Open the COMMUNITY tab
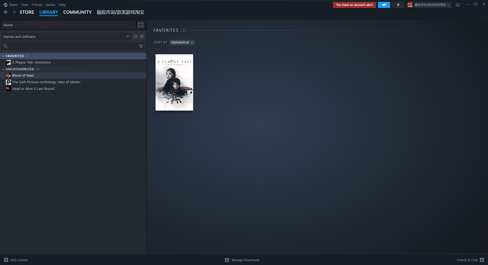The image size is (488, 265). 77,12
